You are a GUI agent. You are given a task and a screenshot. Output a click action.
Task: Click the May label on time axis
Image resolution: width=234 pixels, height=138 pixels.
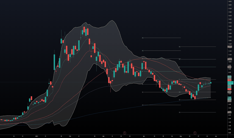pos(181,136)
